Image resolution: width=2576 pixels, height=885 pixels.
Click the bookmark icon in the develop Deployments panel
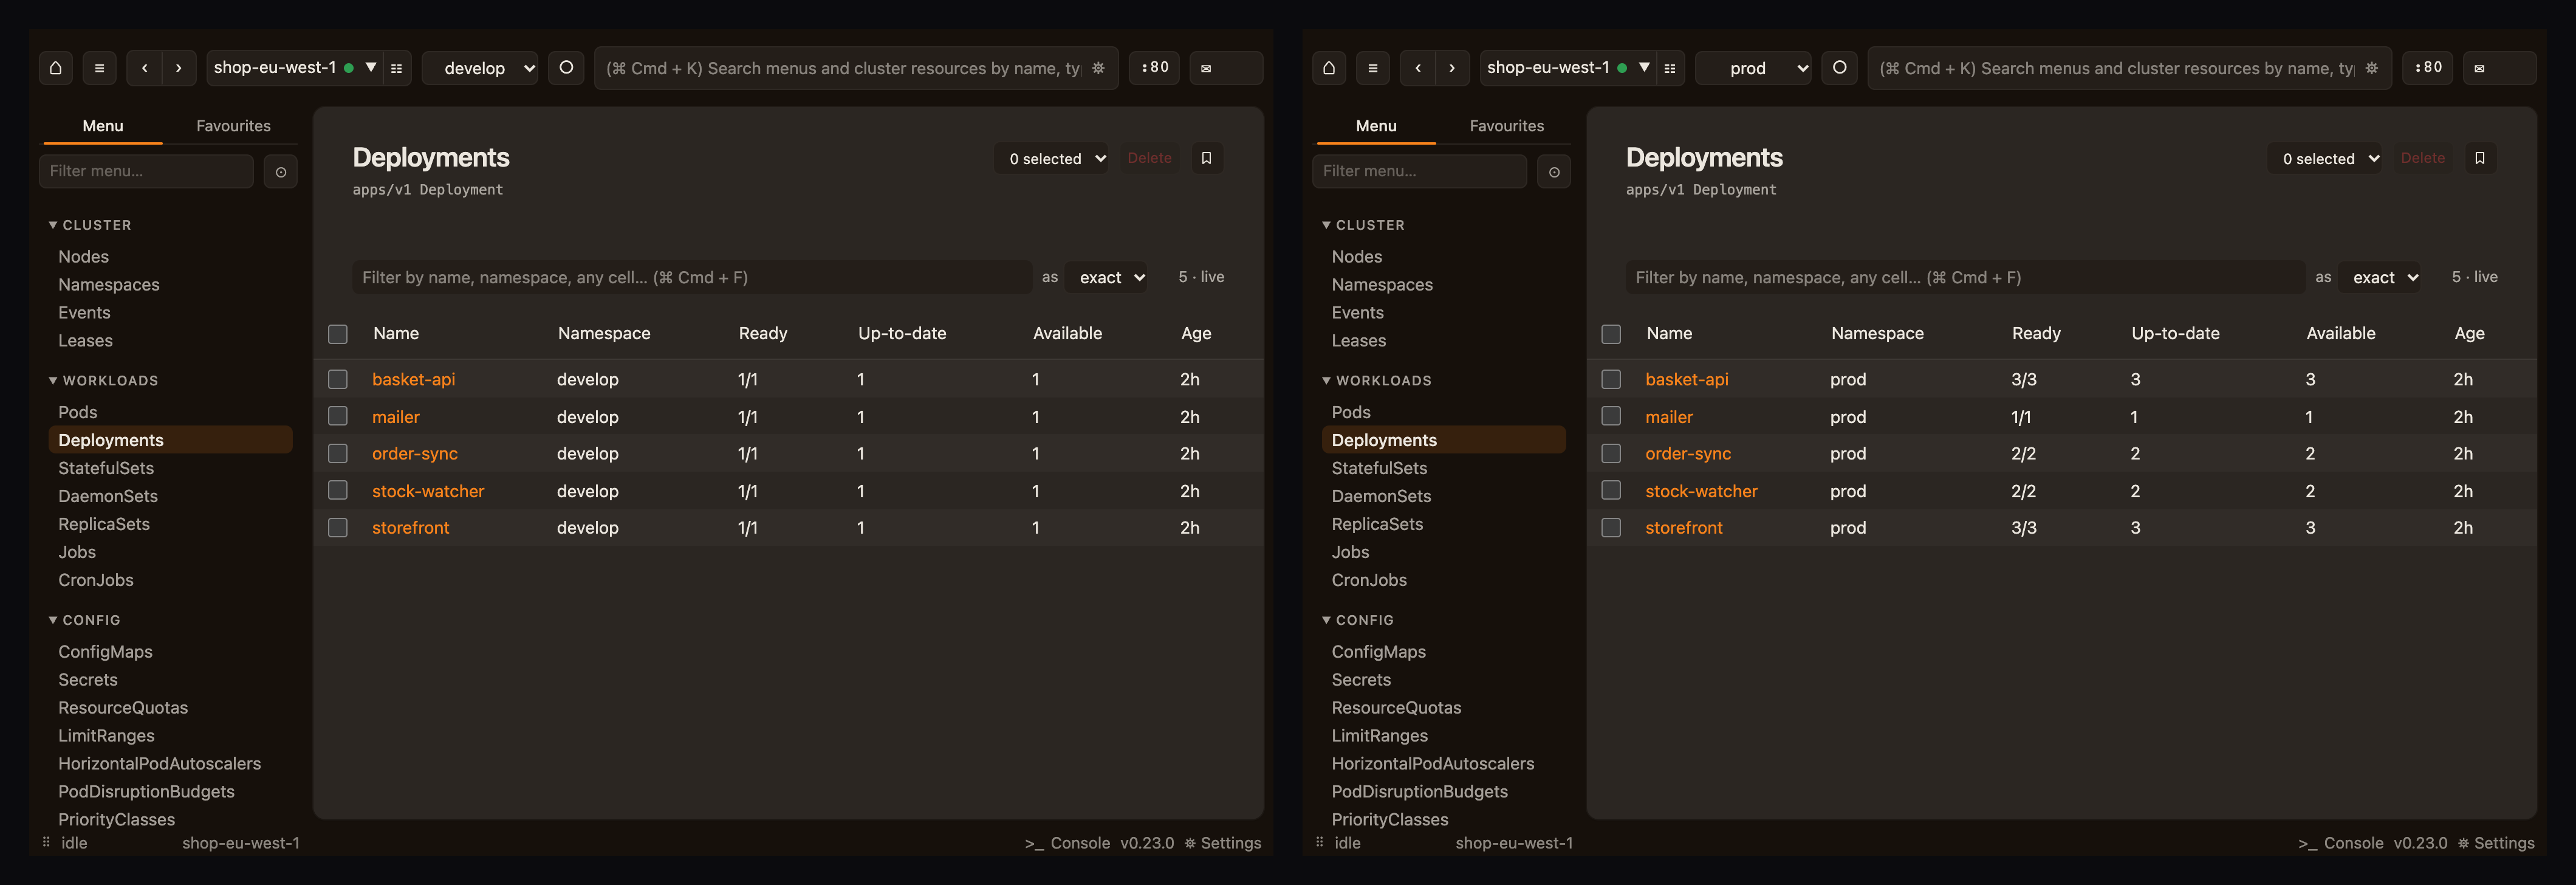(x=1206, y=158)
